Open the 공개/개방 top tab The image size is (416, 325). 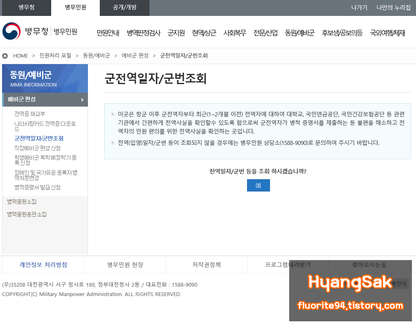[x=125, y=8]
